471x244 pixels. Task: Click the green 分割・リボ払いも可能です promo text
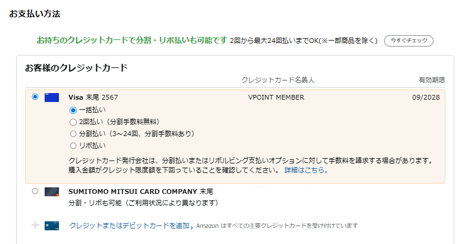point(132,41)
